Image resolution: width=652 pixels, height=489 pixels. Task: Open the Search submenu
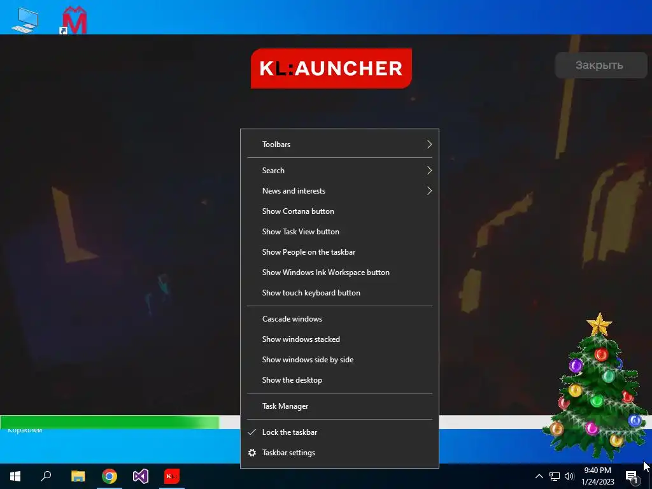coord(340,171)
